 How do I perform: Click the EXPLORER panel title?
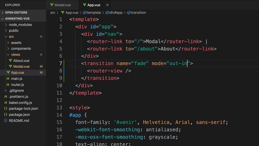point(13,5)
